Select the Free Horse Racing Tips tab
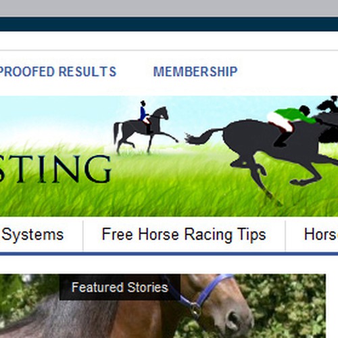 point(184,235)
